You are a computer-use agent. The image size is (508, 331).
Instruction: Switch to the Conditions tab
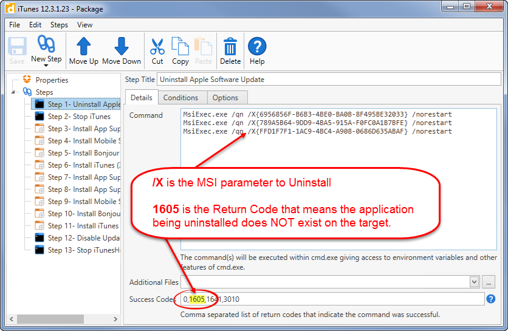(x=180, y=98)
